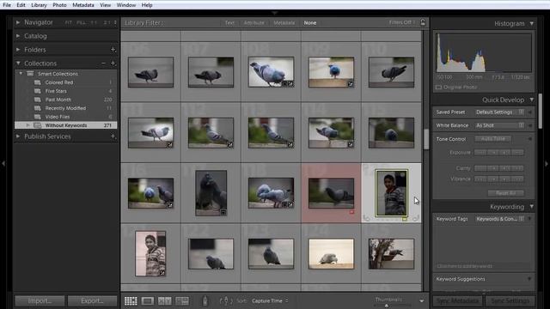This screenshot has height=309, width=550.
Task: Click Clarity large increase button
Action: [x=517, y=168]
